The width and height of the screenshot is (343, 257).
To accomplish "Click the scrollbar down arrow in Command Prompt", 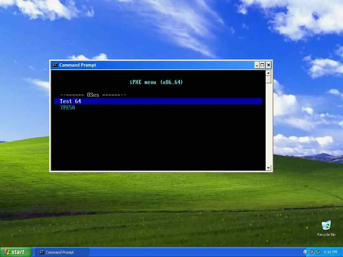I will 268,168.
